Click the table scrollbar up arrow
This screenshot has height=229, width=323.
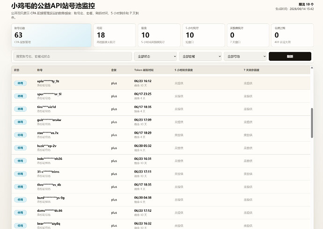[312, 68]
